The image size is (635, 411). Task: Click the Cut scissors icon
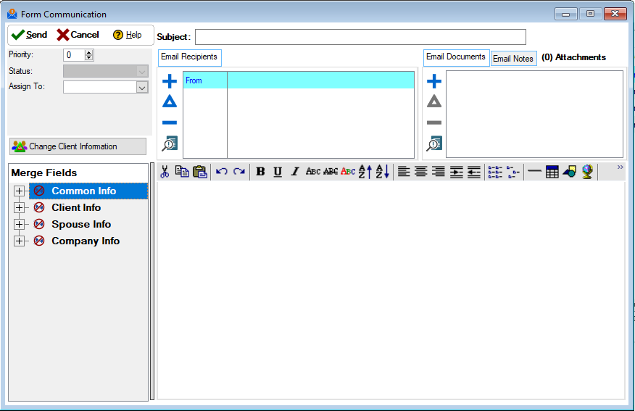[165, 172]
